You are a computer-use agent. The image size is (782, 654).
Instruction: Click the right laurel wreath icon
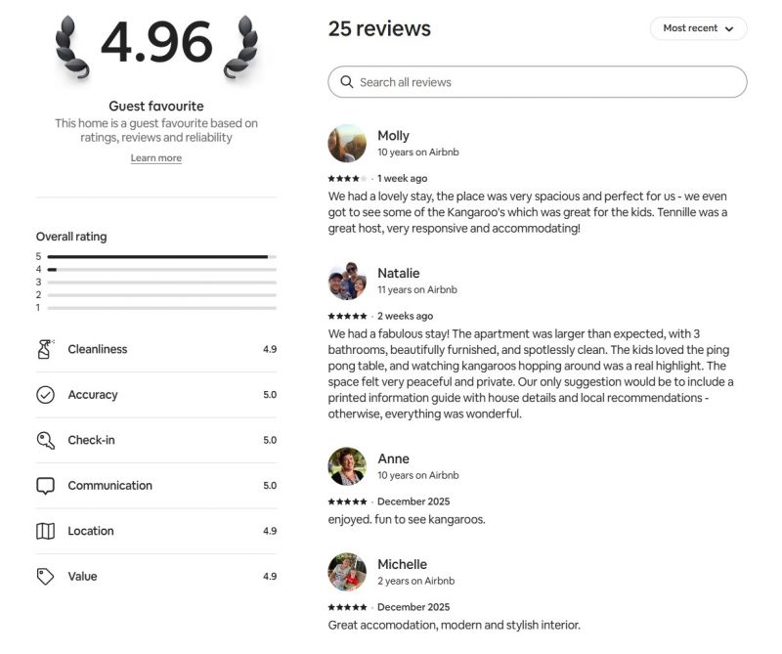tap(240, 46)
